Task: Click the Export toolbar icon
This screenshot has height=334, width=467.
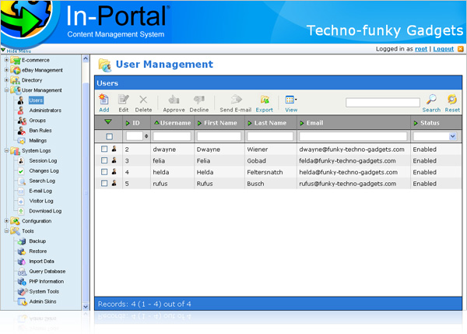Action: pos(265,100)
